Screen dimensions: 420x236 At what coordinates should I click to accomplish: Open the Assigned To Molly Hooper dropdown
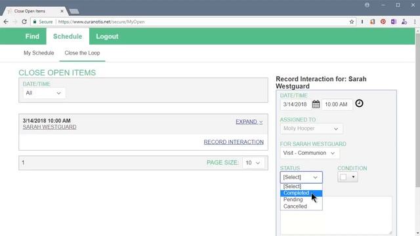coord(311,128)
